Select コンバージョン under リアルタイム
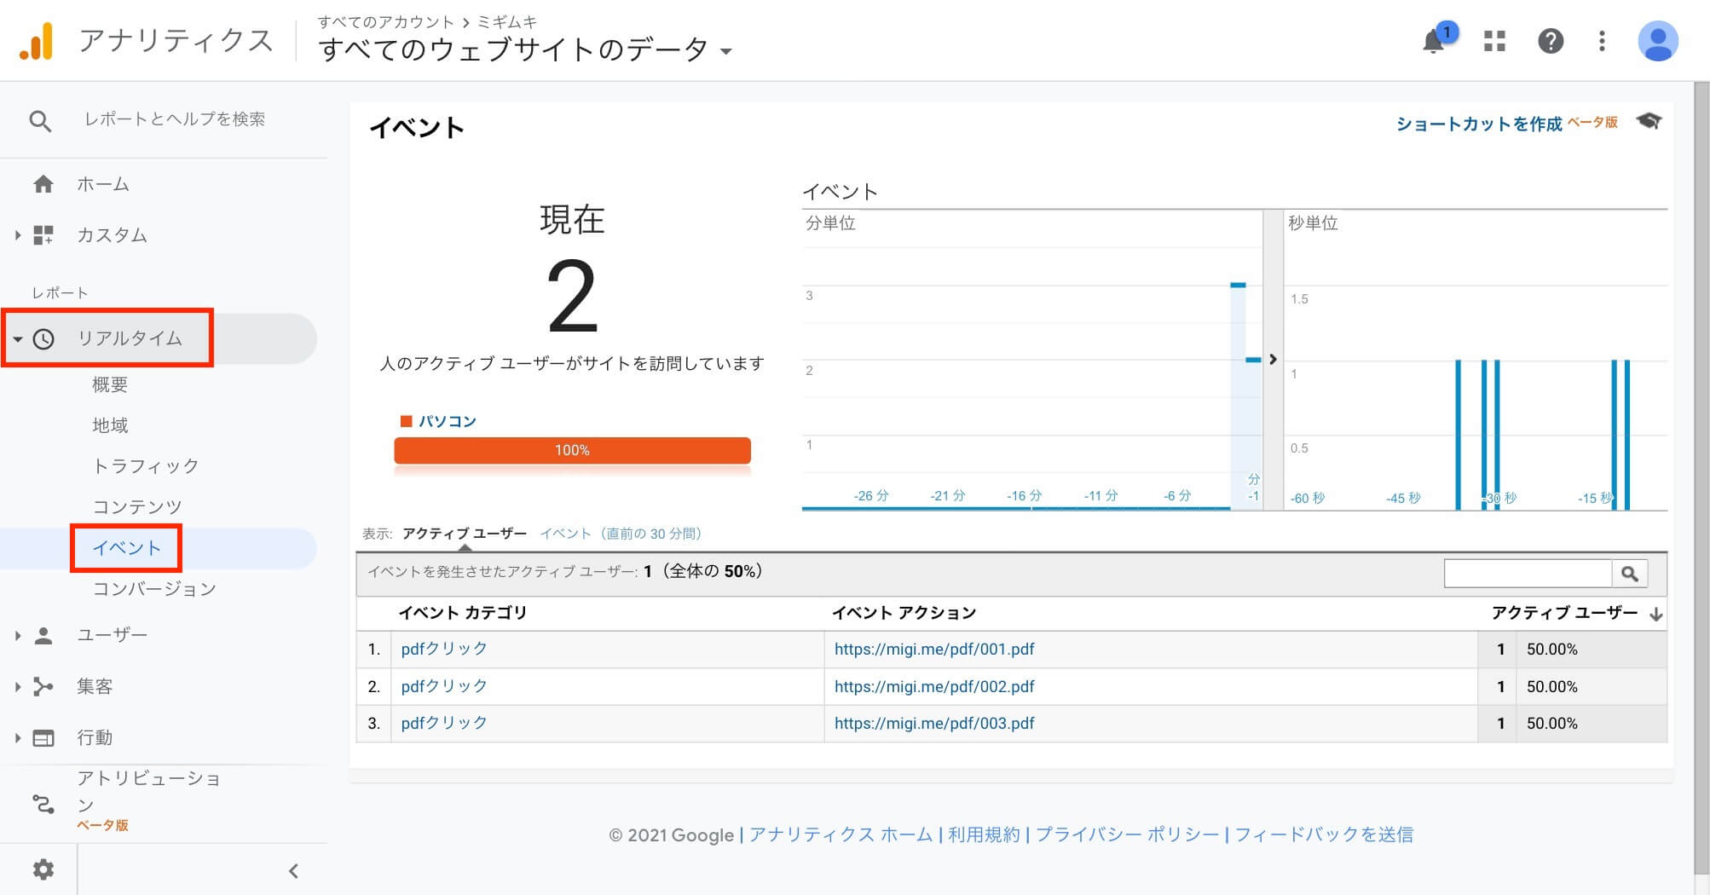Screen dimensions: 1710x895 (x=154, y=589)
